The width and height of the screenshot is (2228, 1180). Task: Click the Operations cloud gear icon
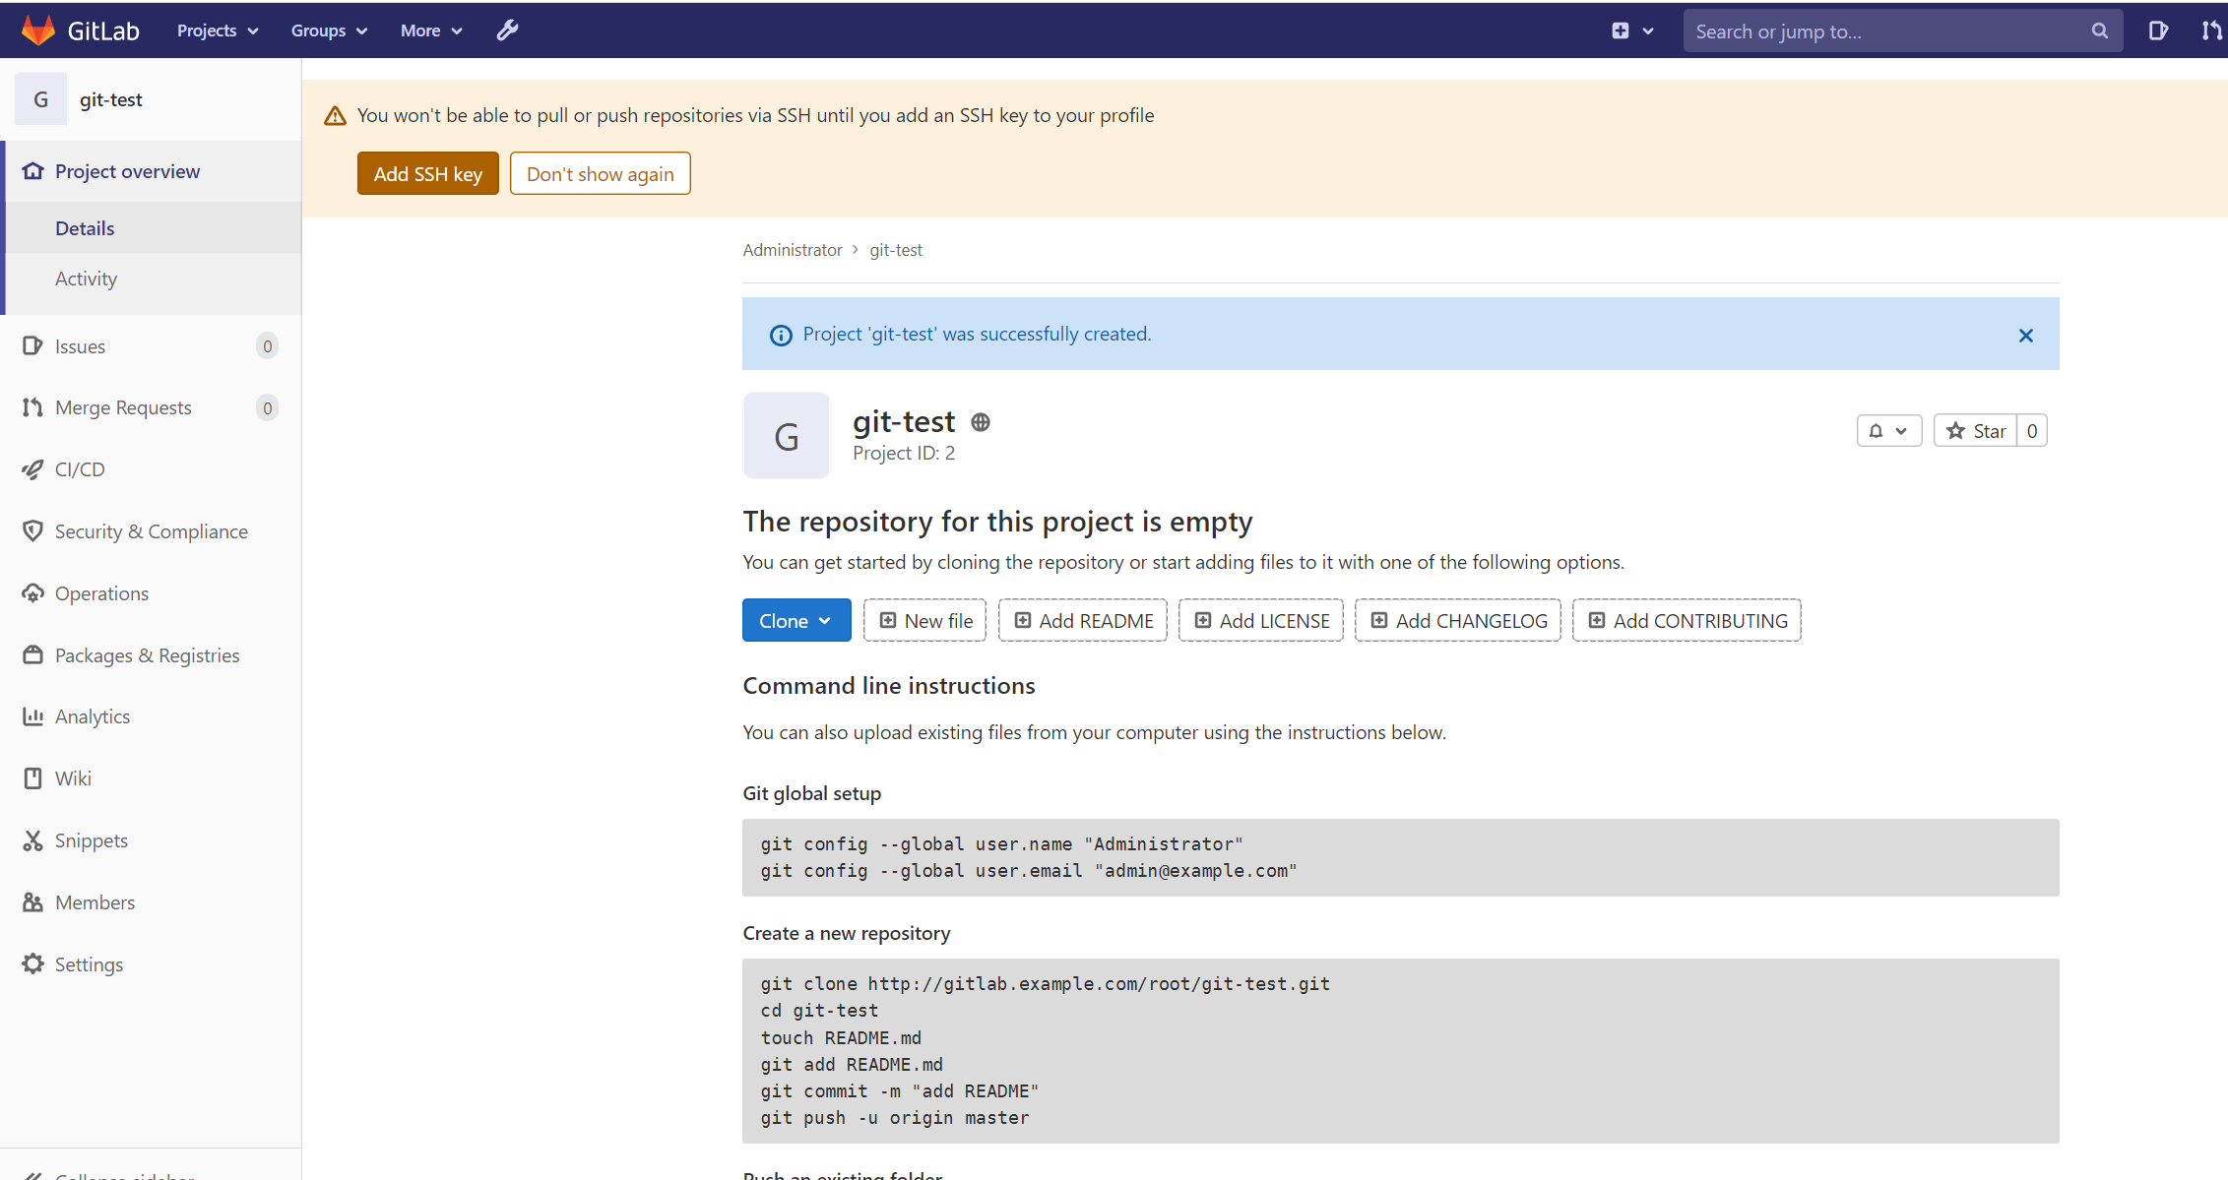[32, 593]
